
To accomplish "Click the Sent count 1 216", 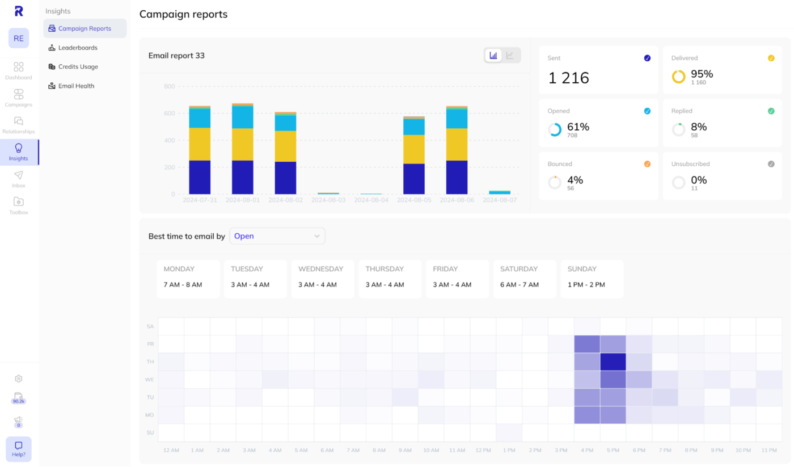I will click(569, 78).
